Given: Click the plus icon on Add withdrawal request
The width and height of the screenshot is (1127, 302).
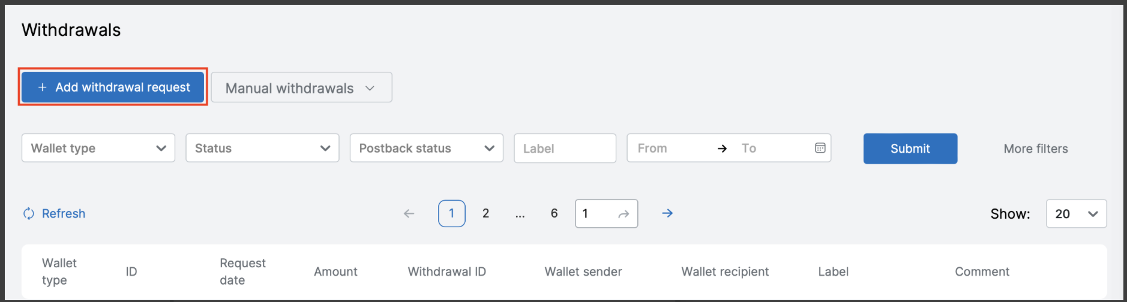Looking at the screenshot, I should [42, 87].
